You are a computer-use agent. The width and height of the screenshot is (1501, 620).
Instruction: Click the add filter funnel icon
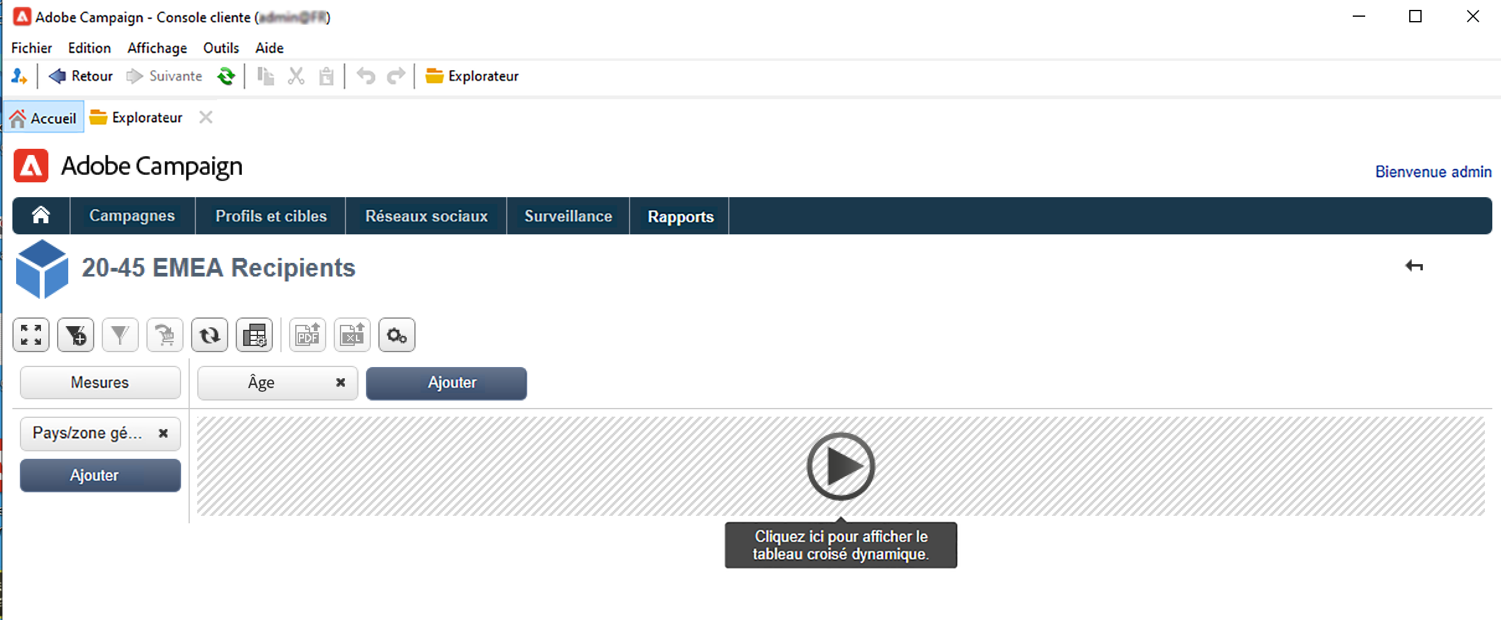coord(76,335)
